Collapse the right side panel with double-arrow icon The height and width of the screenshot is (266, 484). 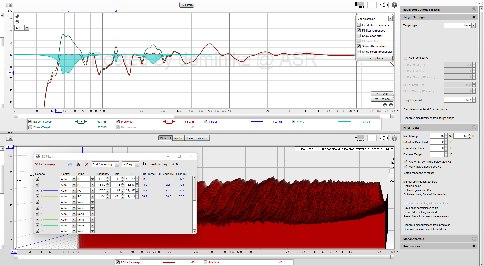tap(481, 3)
